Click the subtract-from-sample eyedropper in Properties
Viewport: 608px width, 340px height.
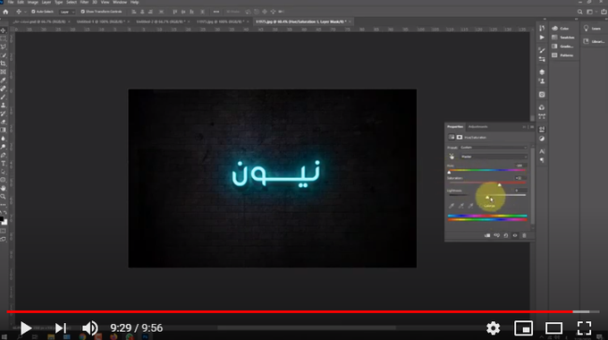pos(470,206)
